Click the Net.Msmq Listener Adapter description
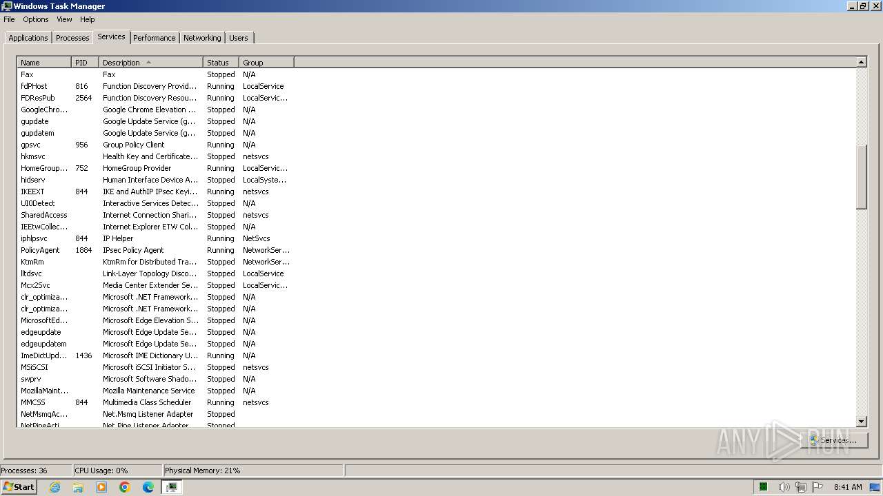883x496 pixels. click(148, 414)
